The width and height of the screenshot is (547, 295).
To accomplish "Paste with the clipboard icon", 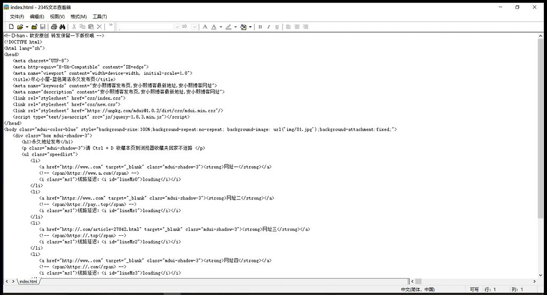I will [x=91, y=27].
